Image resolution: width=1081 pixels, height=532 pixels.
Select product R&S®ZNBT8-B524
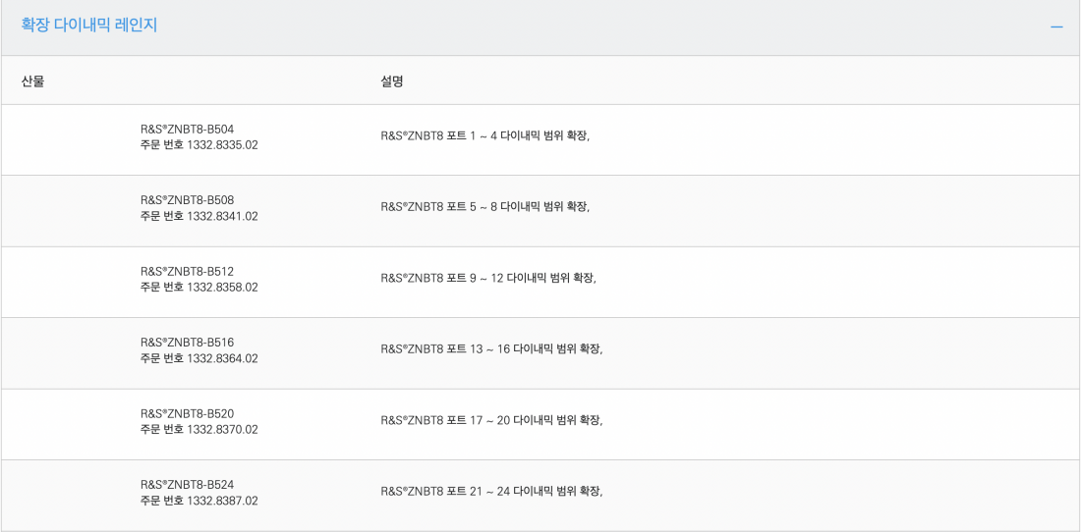coord(188,485)
